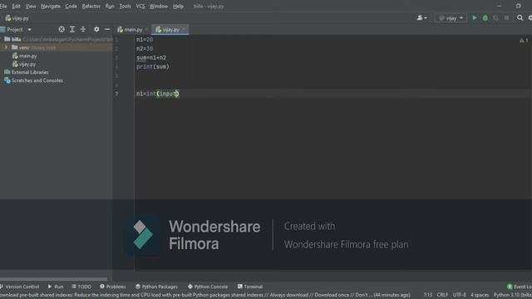The image size is (532, 299).
Task: Click vijay.py breadcrumb in navigation bar
Action: click(17, 18)
